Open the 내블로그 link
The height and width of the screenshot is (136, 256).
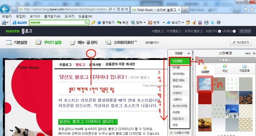tap(157, 31)
